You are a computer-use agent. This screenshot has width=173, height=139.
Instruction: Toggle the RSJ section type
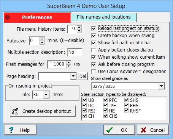pyautogui.click(x=84, y=111)
